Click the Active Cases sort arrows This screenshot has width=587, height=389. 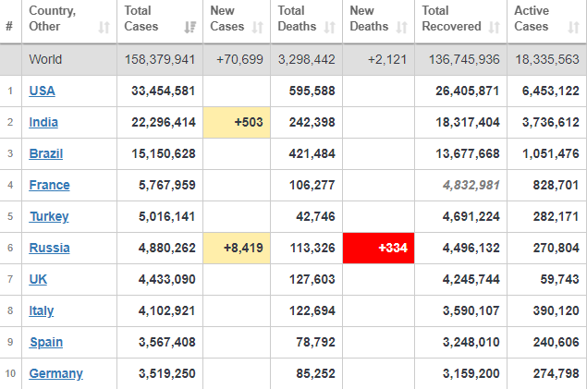coord(573,28)
